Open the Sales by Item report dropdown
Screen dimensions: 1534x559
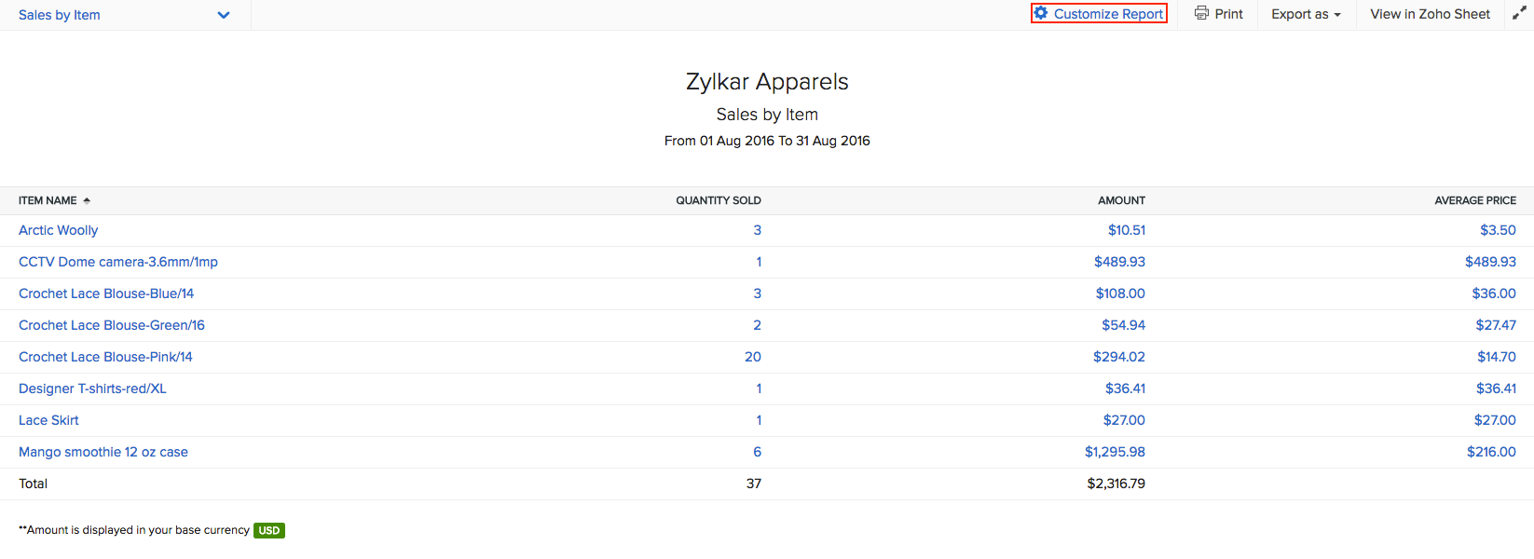coord(224,15)
